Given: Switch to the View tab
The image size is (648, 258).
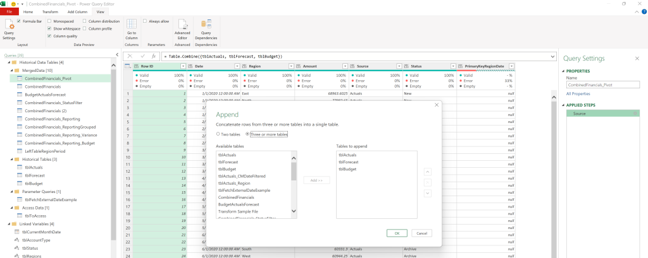Looking at the screenshot, I should pos(100,12).
